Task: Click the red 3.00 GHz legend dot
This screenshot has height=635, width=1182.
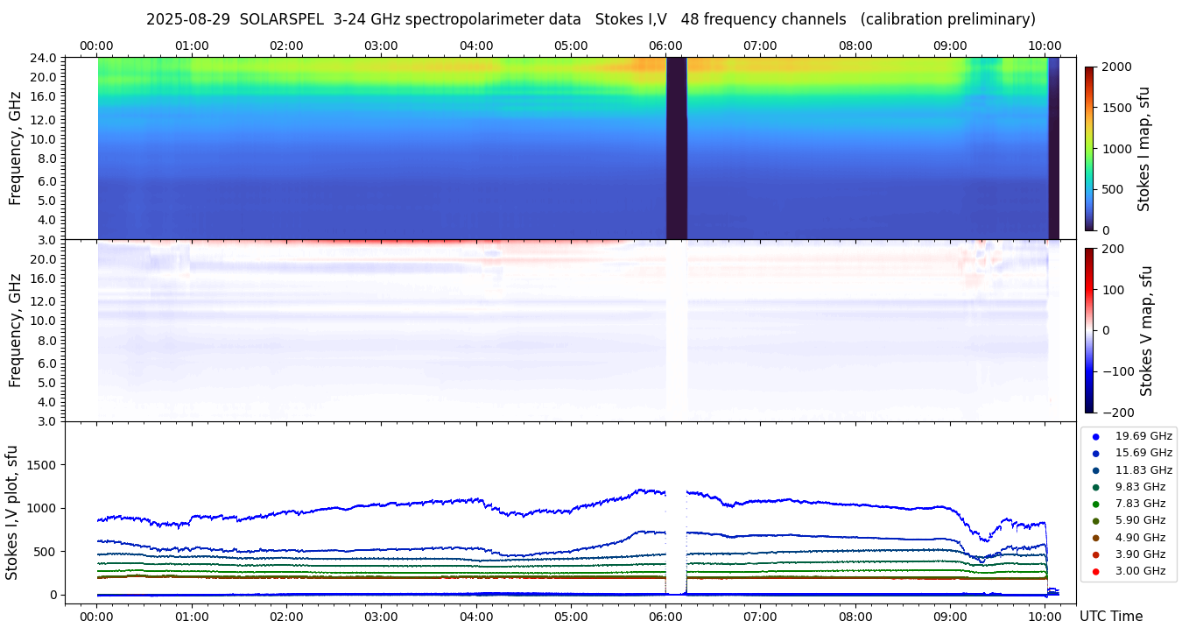Action: [1095, 571]
